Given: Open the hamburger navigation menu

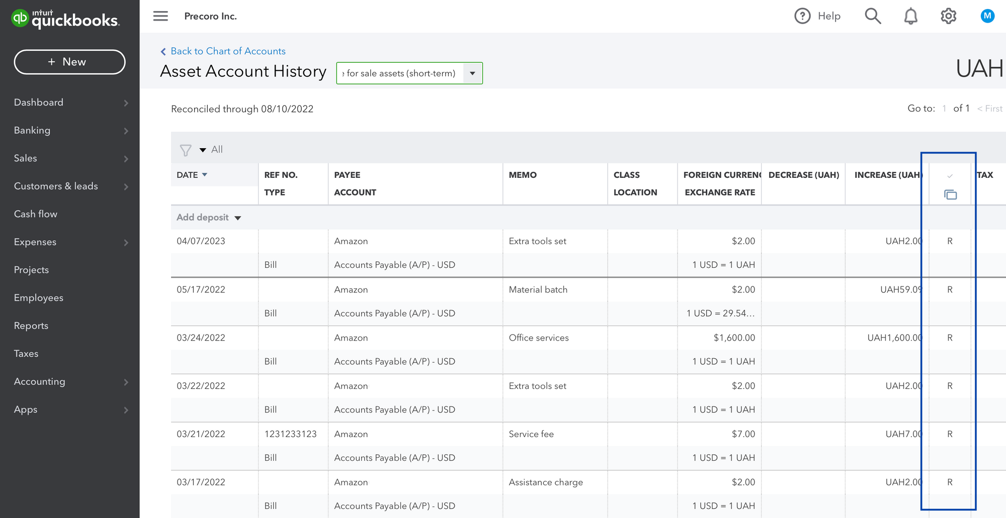Looking at the screenshot, I should (x=160, y=16).
